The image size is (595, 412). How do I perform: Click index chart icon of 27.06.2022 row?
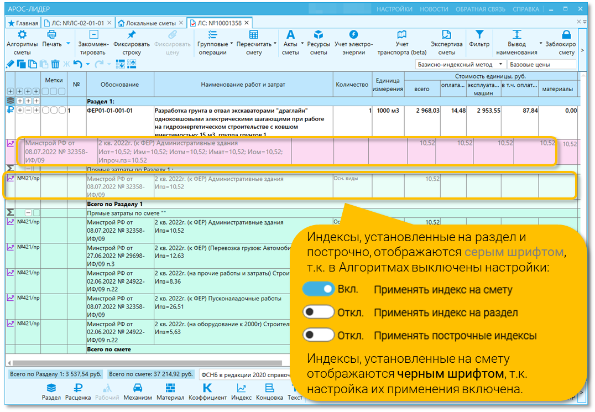11,247
